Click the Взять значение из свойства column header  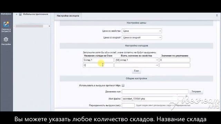pyautogui.click(x=136, y=56)
